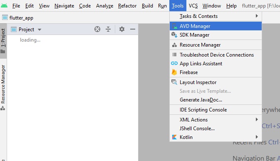The image size is (280, 161).
Task: Expand the Tasks & Contexts submenu arrow
Action: coord(257,16)
